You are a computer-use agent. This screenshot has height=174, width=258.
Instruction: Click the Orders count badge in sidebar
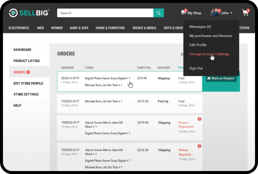[28, 72]
